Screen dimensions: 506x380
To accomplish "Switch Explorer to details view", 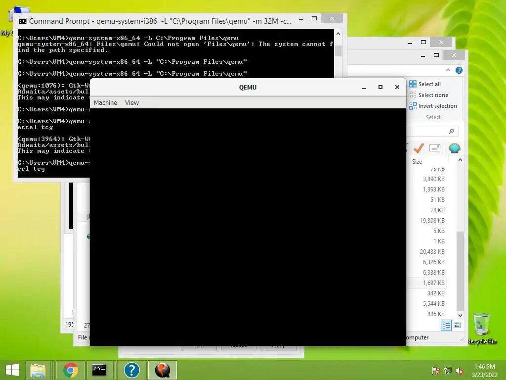I will coord(446,326).
